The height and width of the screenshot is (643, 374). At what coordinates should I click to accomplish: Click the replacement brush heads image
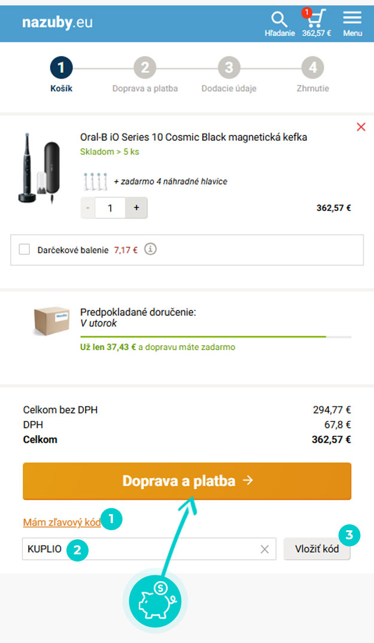pyautogui.click(x=96, y=181)
